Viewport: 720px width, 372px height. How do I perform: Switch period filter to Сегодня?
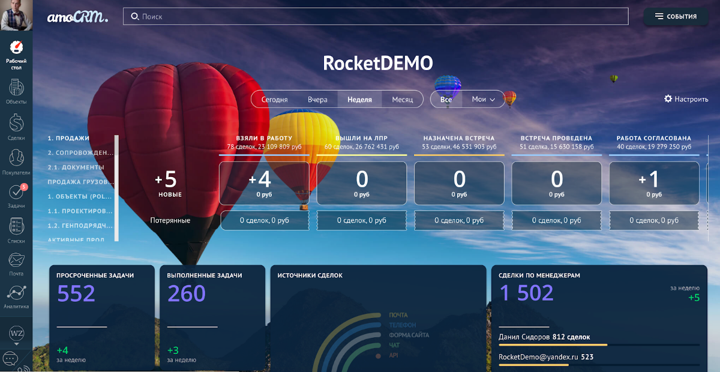click(274, 100)
